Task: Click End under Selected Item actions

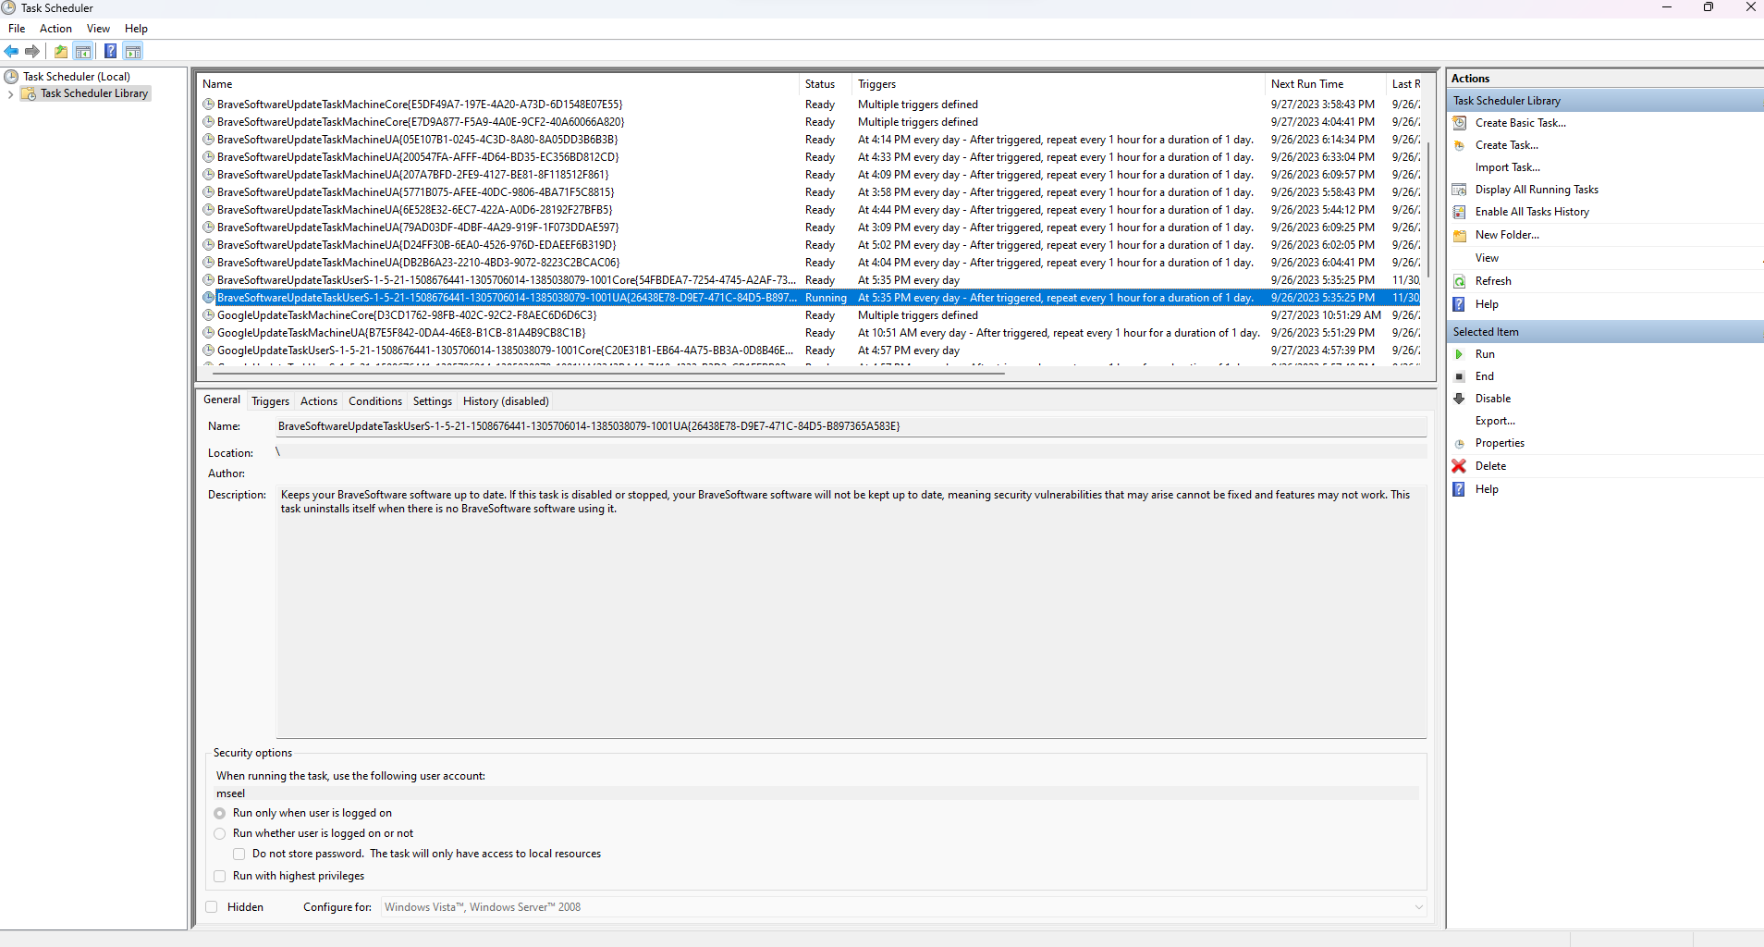Action: click(1483, 375)
